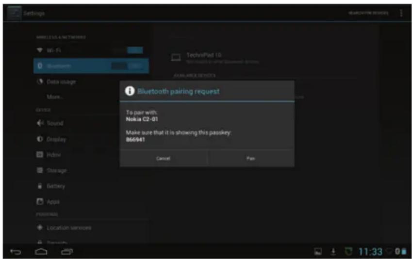The height and width of the screenshot is (259, 413).
Task: Open the green notification icon in status bar
Action: click(x=348, y=252)
